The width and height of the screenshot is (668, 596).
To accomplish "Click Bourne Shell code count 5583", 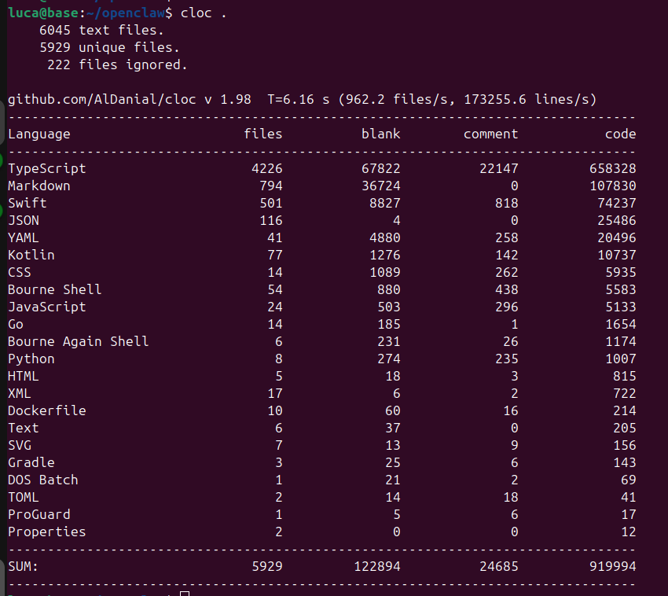I will 621,289.
